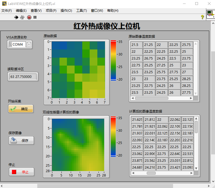The image size is (215, 188).
Task: Open the 编辑(E) menu
Action: coord(21,11)
